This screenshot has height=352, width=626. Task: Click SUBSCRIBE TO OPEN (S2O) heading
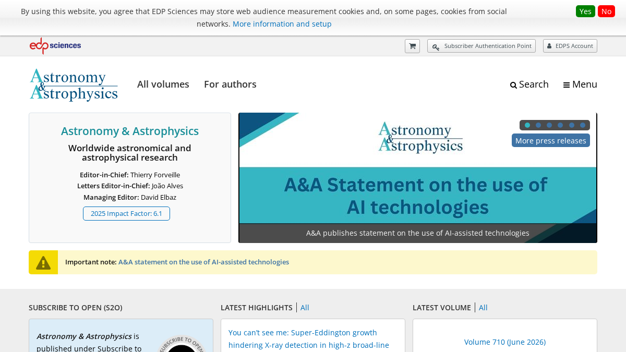point(76,308)
